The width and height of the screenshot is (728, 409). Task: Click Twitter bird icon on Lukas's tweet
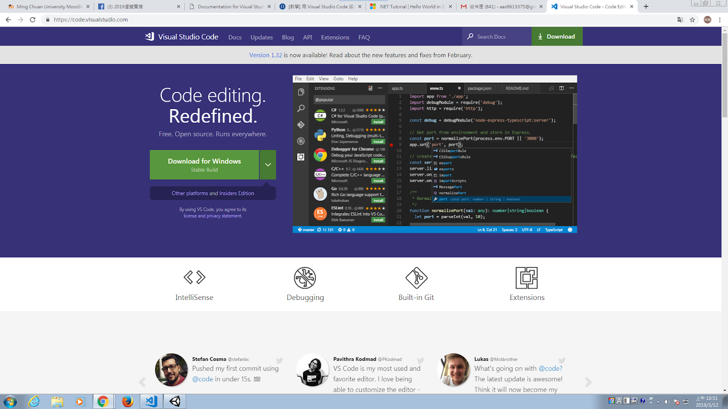point(562,360)
